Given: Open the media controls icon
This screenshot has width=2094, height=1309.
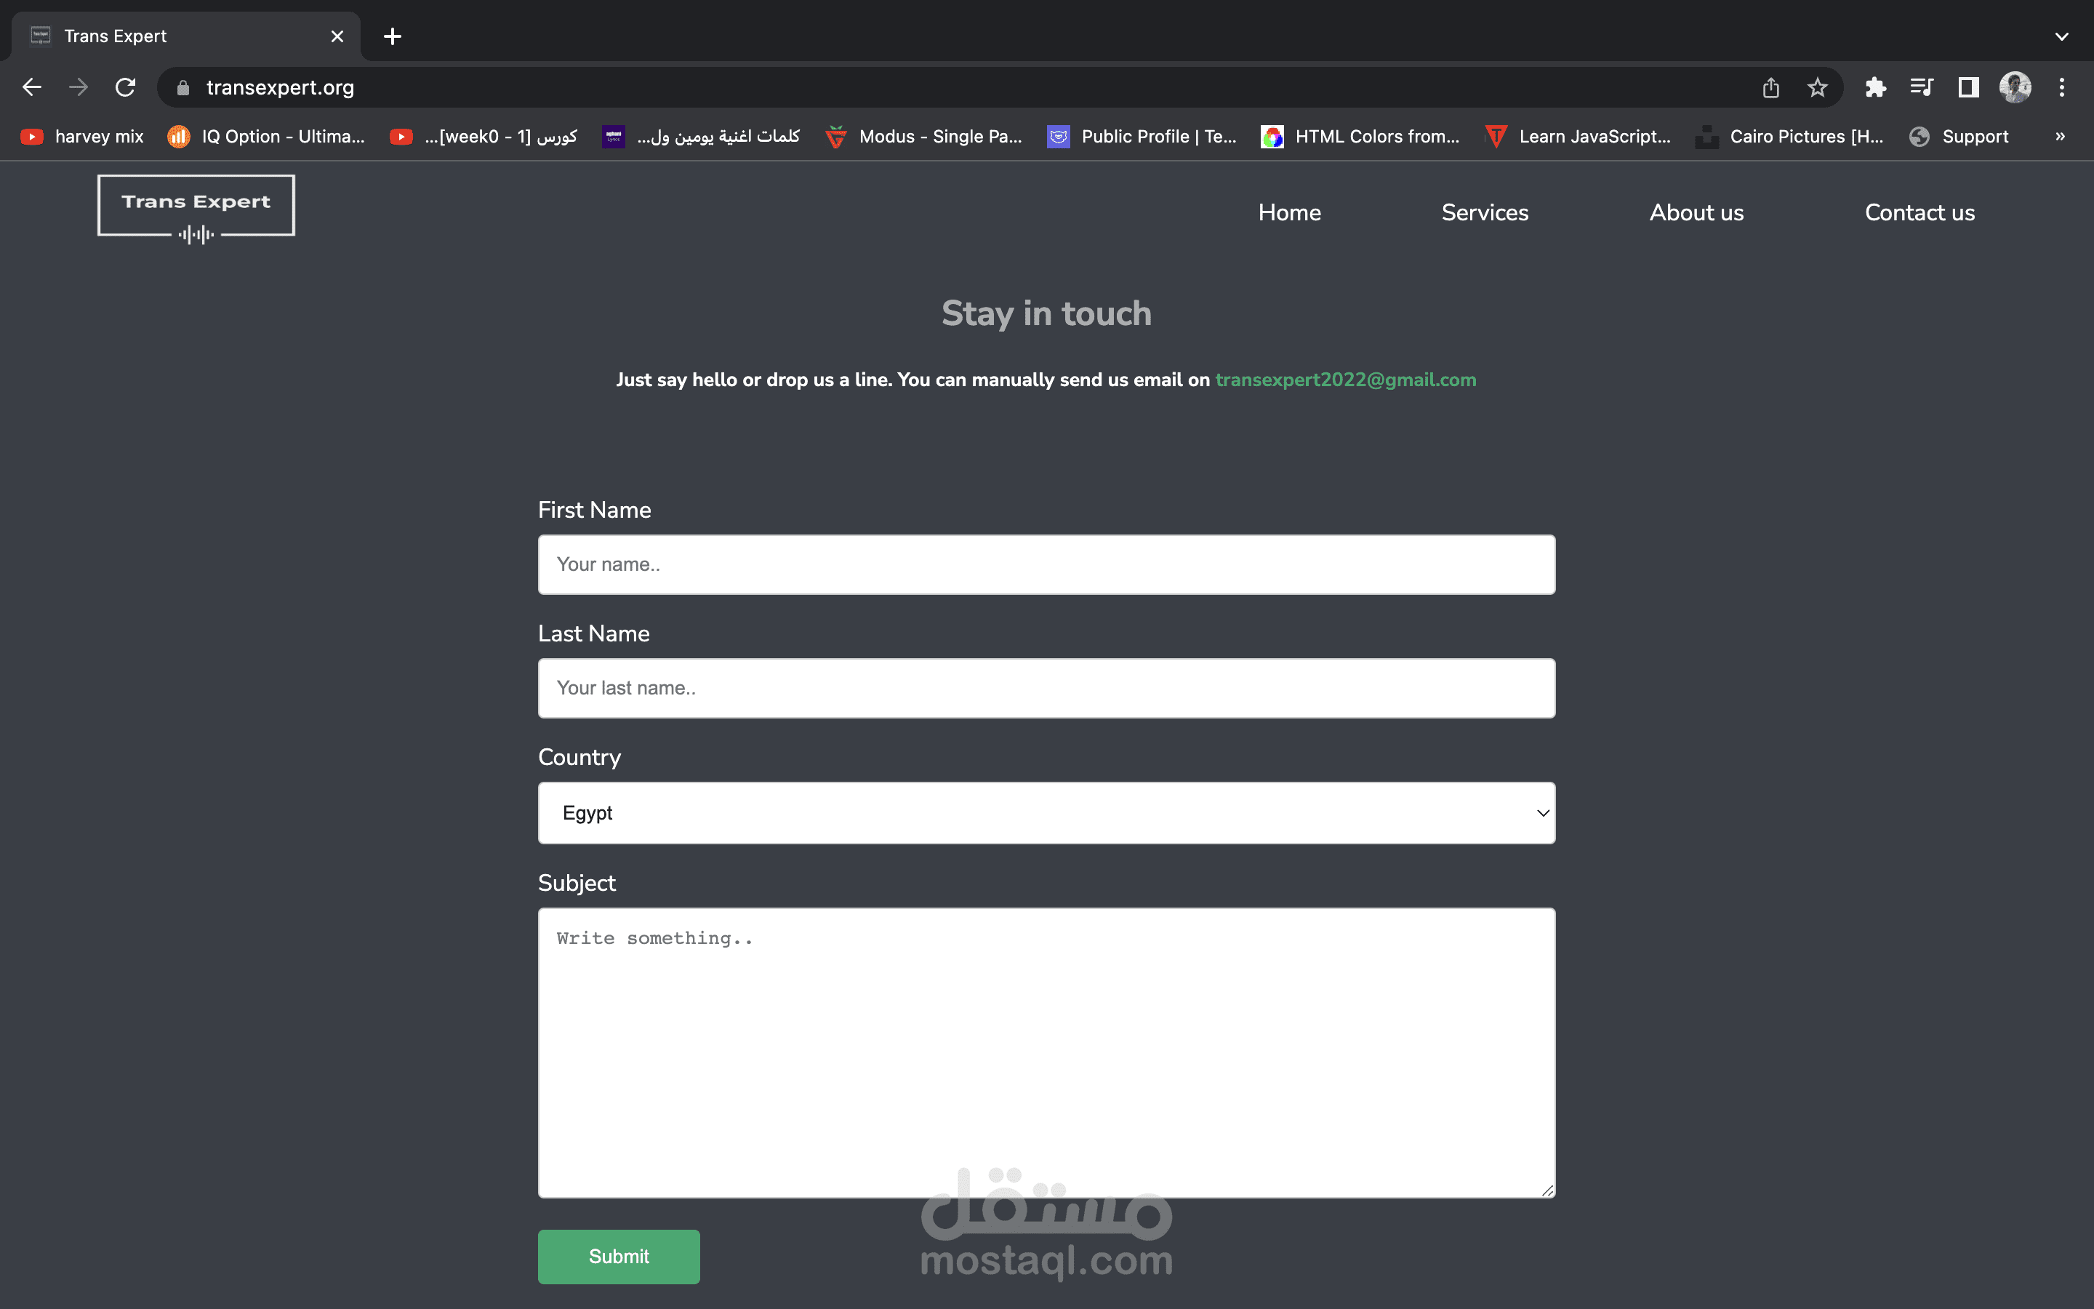Looking at the screenshot, I should (x=1922, y=87).
